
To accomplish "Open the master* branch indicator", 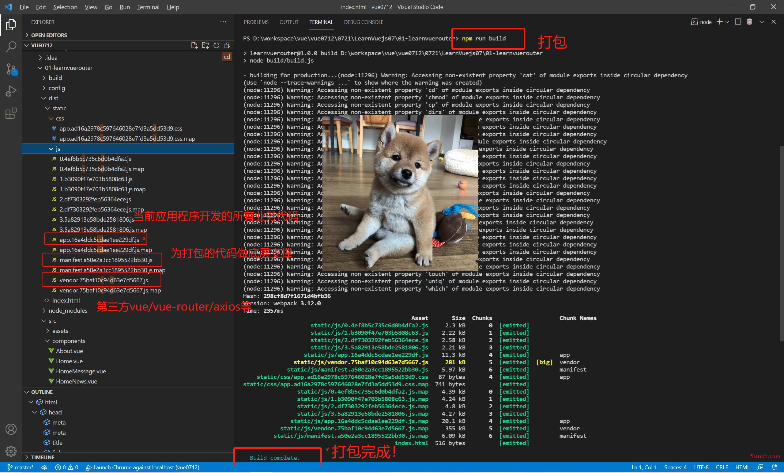I will click(x=20, y=467).
